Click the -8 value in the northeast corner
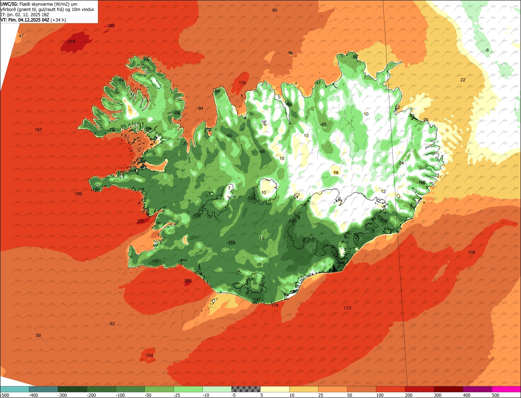Viewport: 521px width, 398px height. 487,50
